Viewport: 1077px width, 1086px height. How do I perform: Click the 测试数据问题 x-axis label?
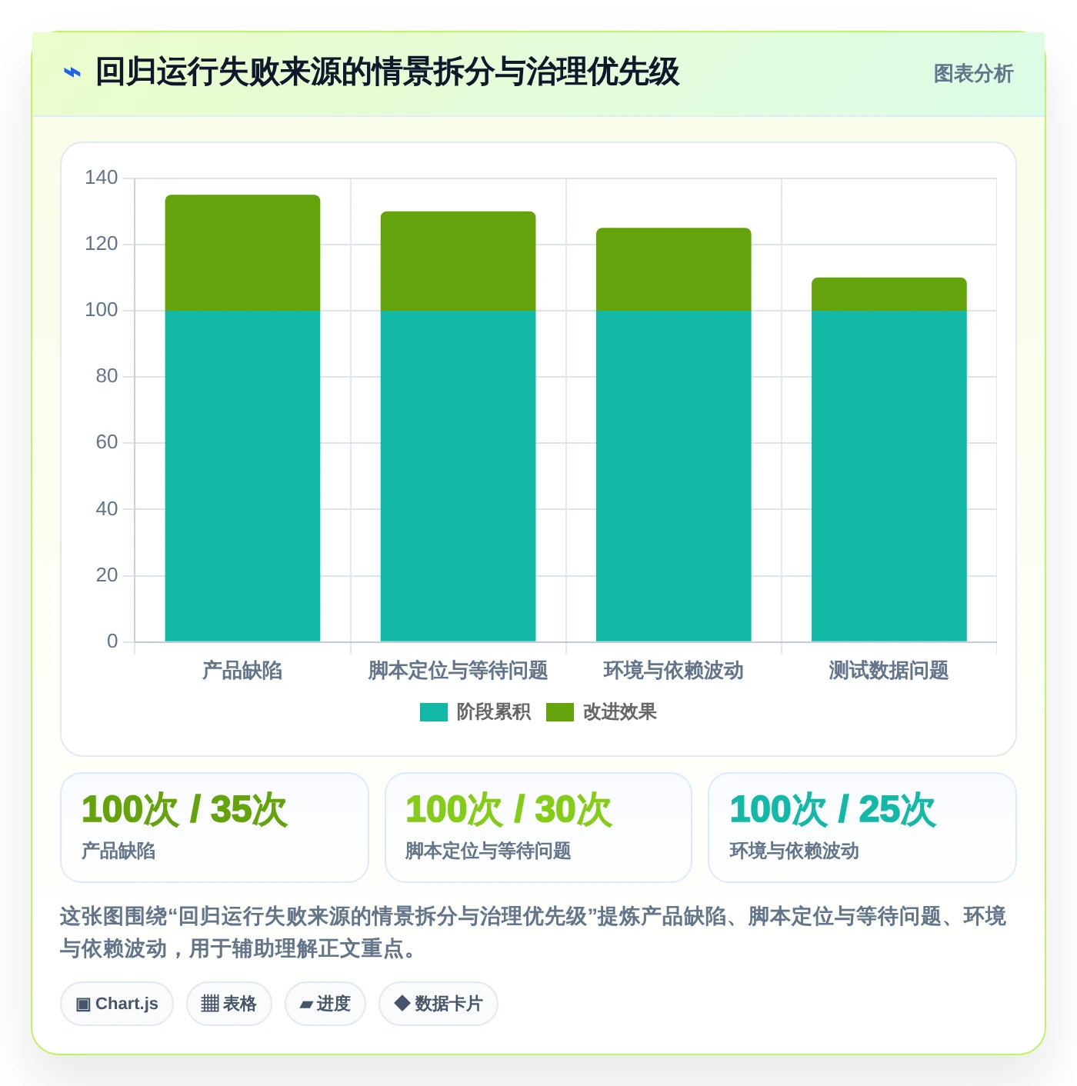(x=889, y=671)
